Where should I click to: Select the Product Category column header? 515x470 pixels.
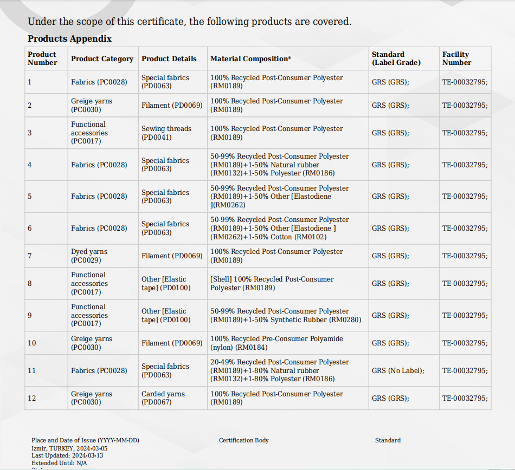click(x=102, y=58)
